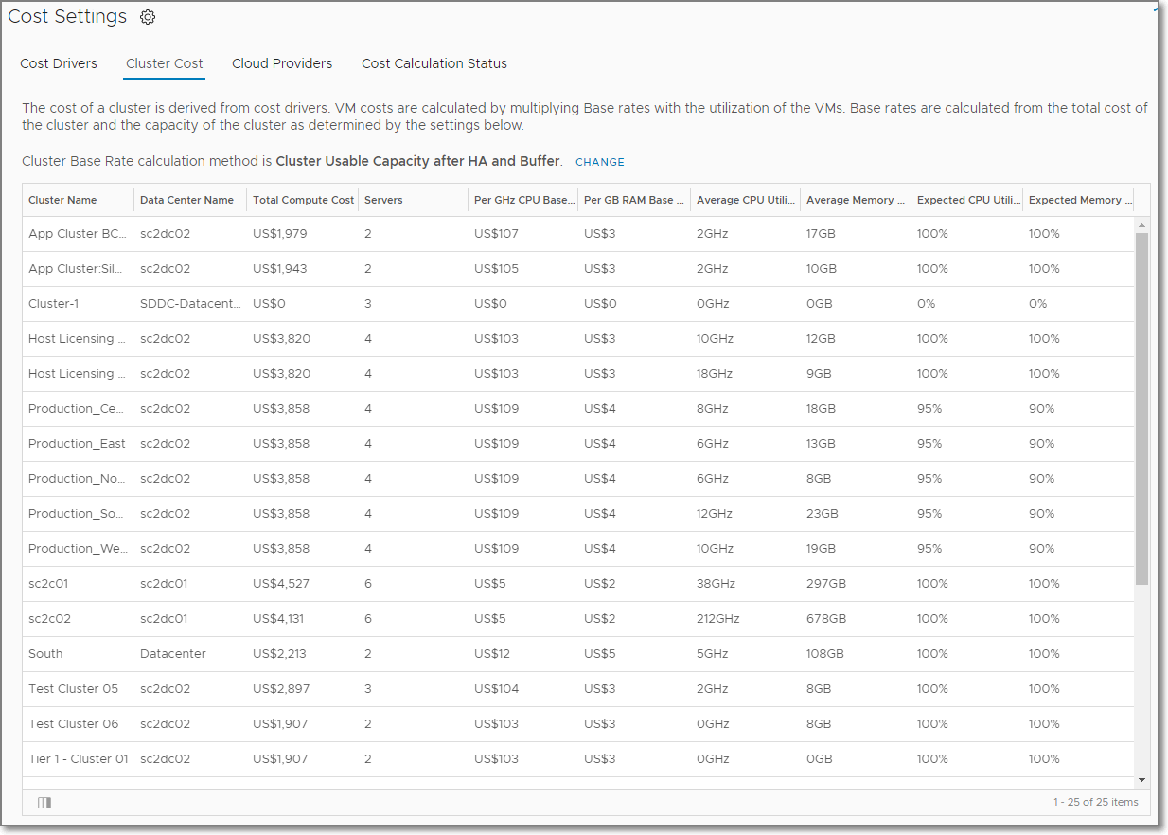This screenshot has width=1168, height=835.
Task: Open the Cloud Providers tab
Action: 282,63
